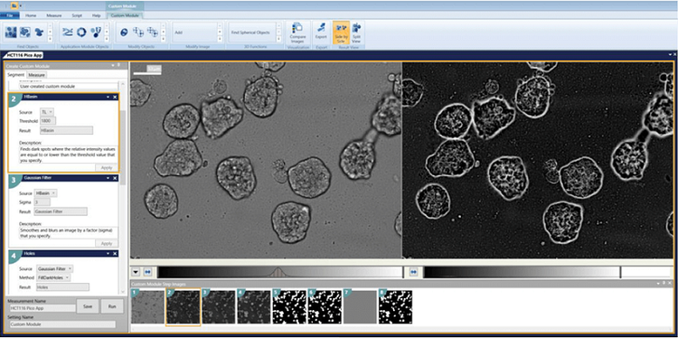678x338 pixels.
Task: Open the Measure ribbon tab
Action: click(x=54, y=15)
